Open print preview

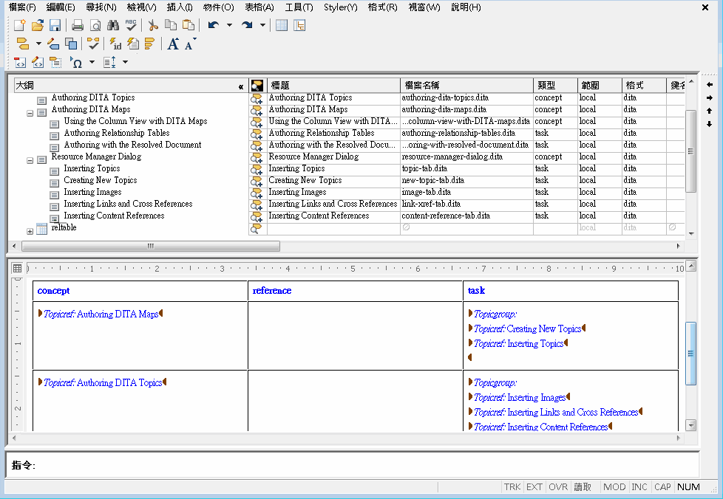click(95, 25)
